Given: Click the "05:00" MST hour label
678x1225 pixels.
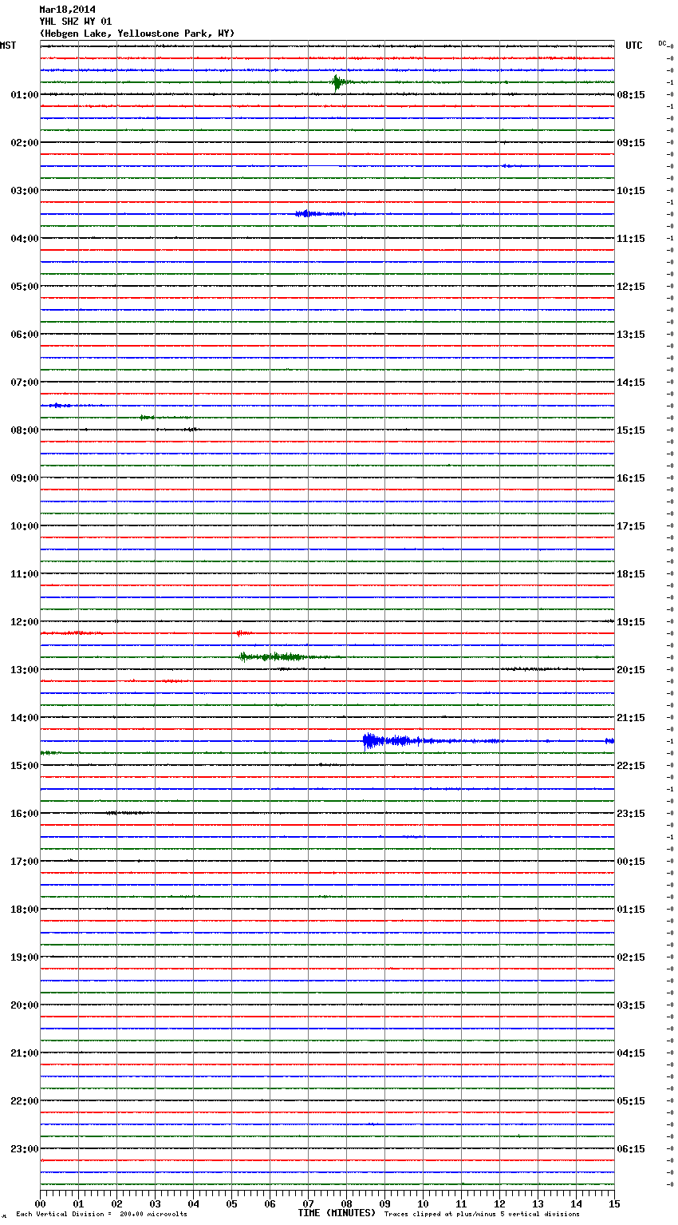Looking at the screenshot, I should (25, 287).
